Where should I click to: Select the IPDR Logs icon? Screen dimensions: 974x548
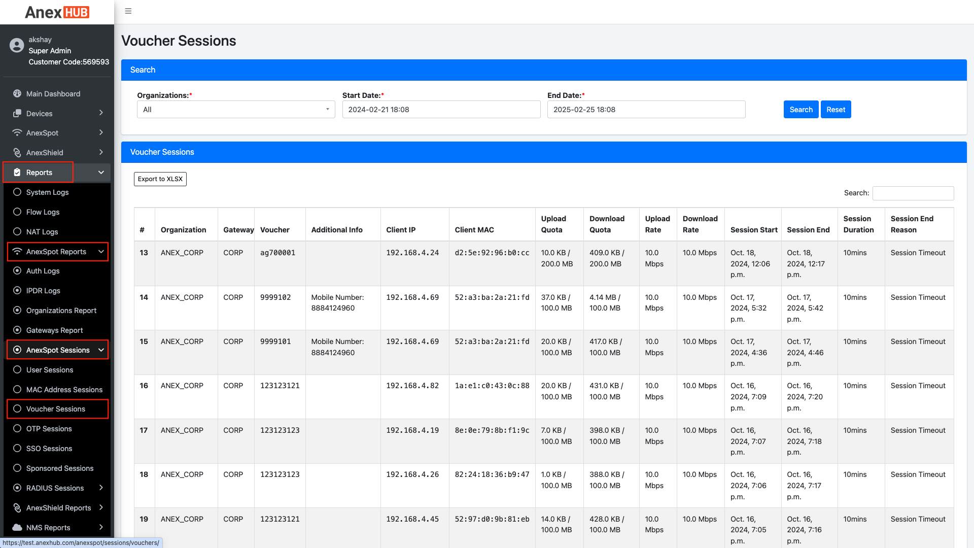[x=17, y=290]
